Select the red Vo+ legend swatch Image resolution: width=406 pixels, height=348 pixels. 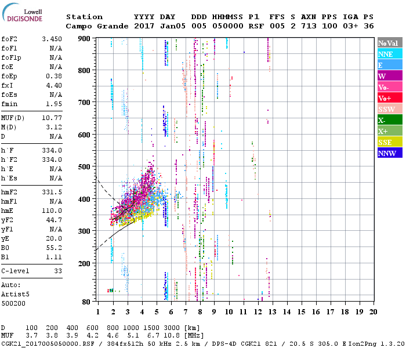pos(390,98)
